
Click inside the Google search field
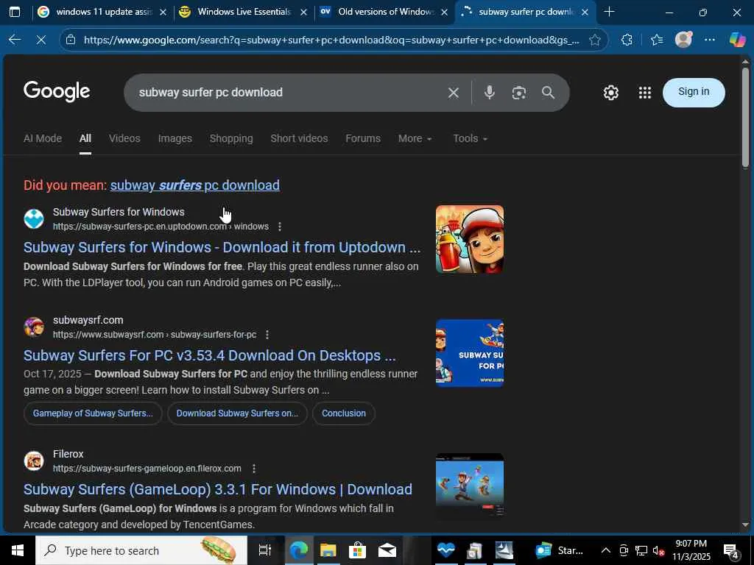(289, 92)
